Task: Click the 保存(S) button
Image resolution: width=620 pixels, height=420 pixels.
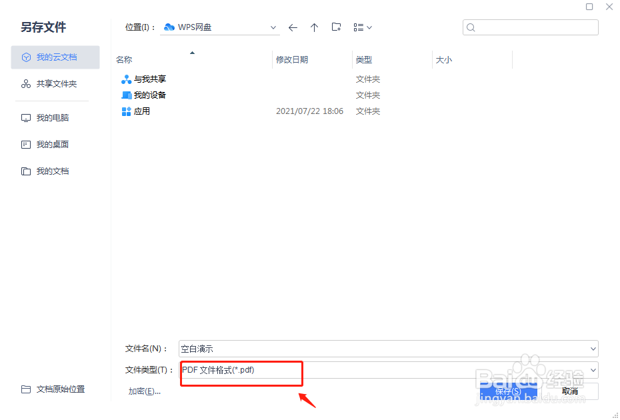Action: click(x=508, y=391)
